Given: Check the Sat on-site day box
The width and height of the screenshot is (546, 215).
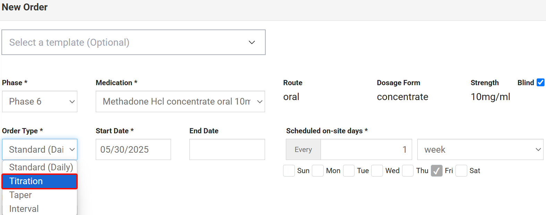Looking at the screenshot, I should click(x=461, y=171).
